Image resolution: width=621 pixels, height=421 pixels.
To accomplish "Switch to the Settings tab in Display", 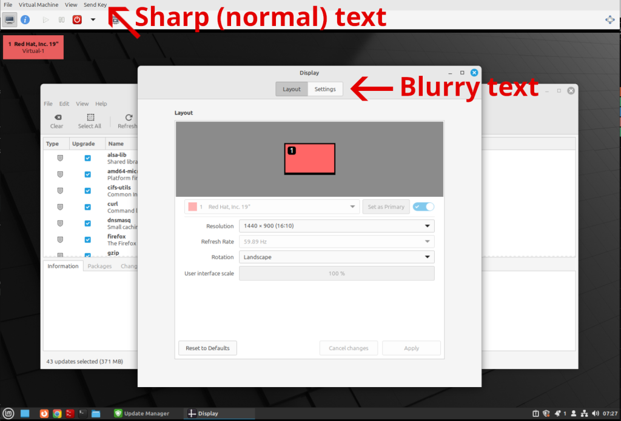I will 325,89.
